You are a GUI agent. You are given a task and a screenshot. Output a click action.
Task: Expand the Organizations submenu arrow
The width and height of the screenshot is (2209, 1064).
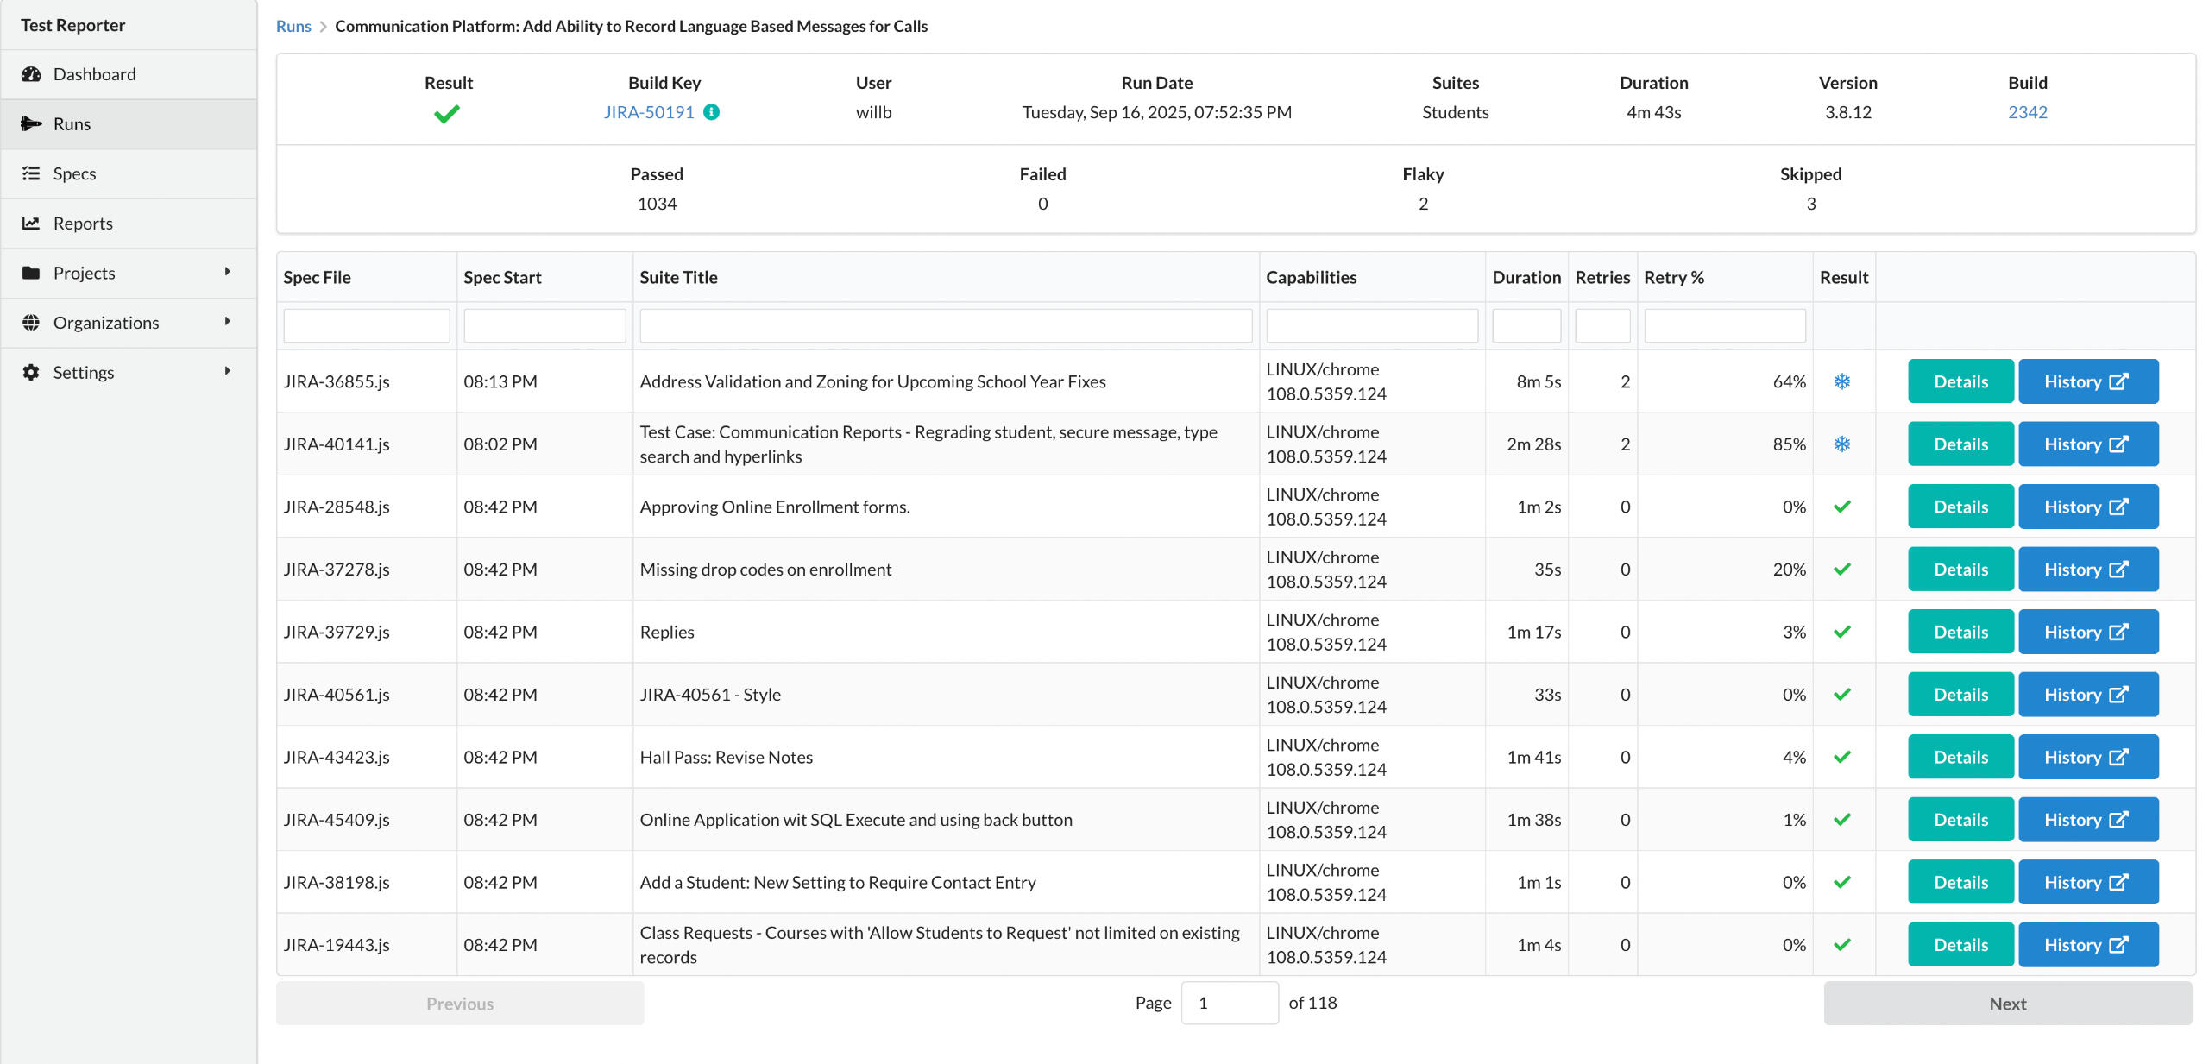click(x=227, y=322)
